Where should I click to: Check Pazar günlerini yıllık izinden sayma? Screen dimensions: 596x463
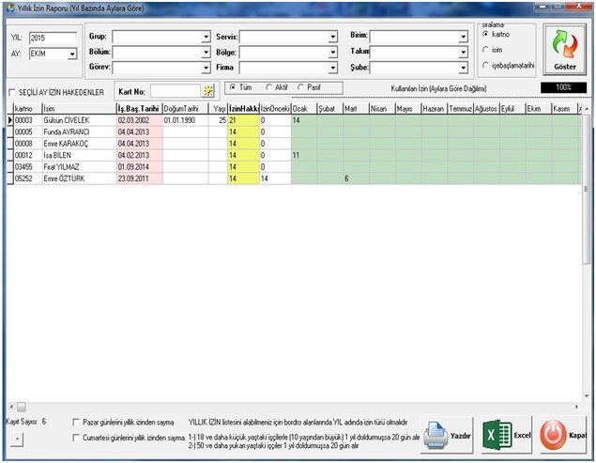pos(75,423)
